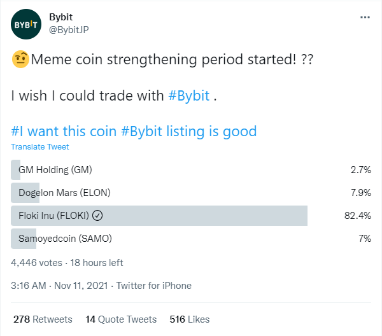Select the Floki Inu (FLOKI) poll option
The width and height of the screenshot is (382, 336).
point(191,216)
